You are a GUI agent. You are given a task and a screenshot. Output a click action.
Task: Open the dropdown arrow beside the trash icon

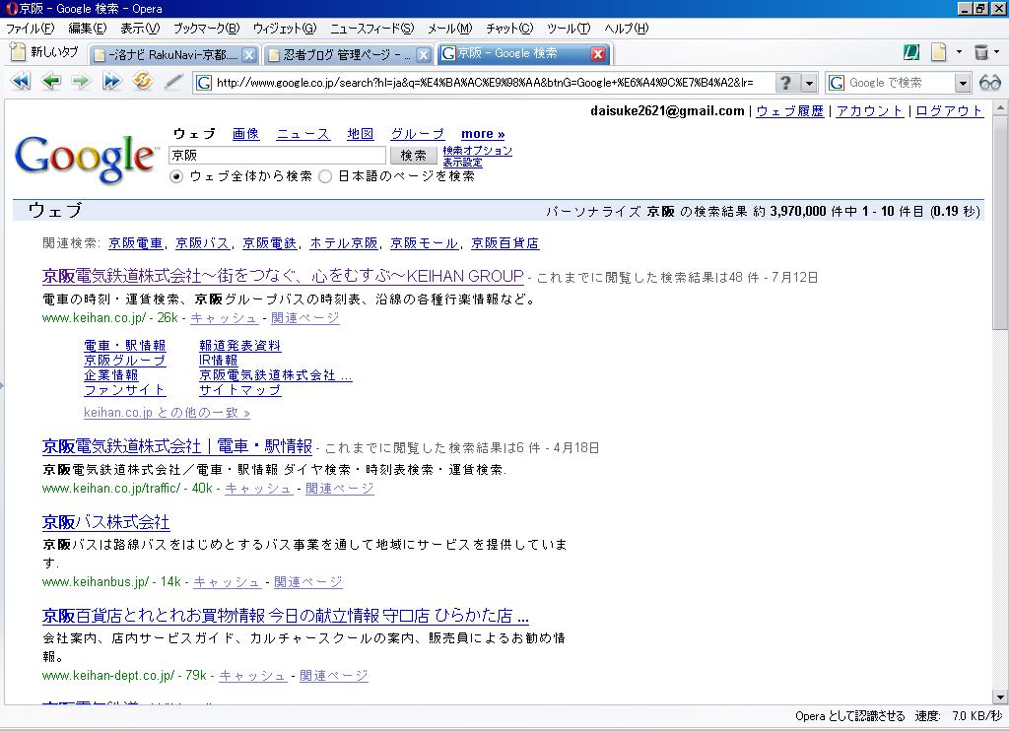click(x=997, y=52)
